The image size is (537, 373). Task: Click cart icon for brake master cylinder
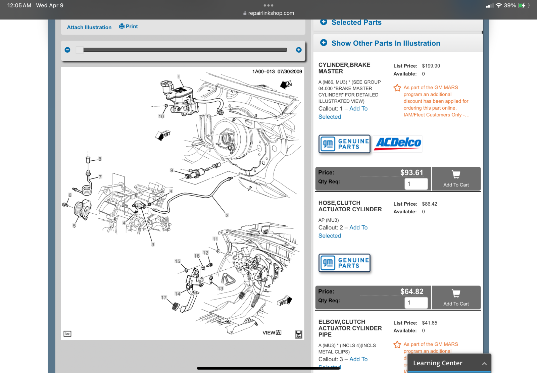click(x=456, y=174)
